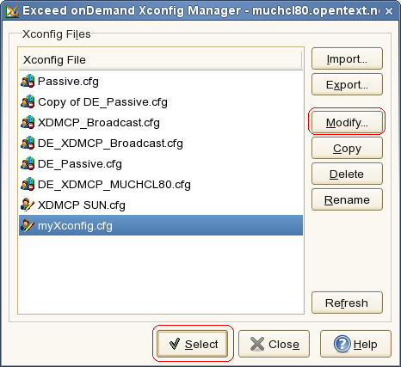Click the Copy of DE_Passive.cfg icon
This screenshot has width=401, height=367.
[28, 102]
